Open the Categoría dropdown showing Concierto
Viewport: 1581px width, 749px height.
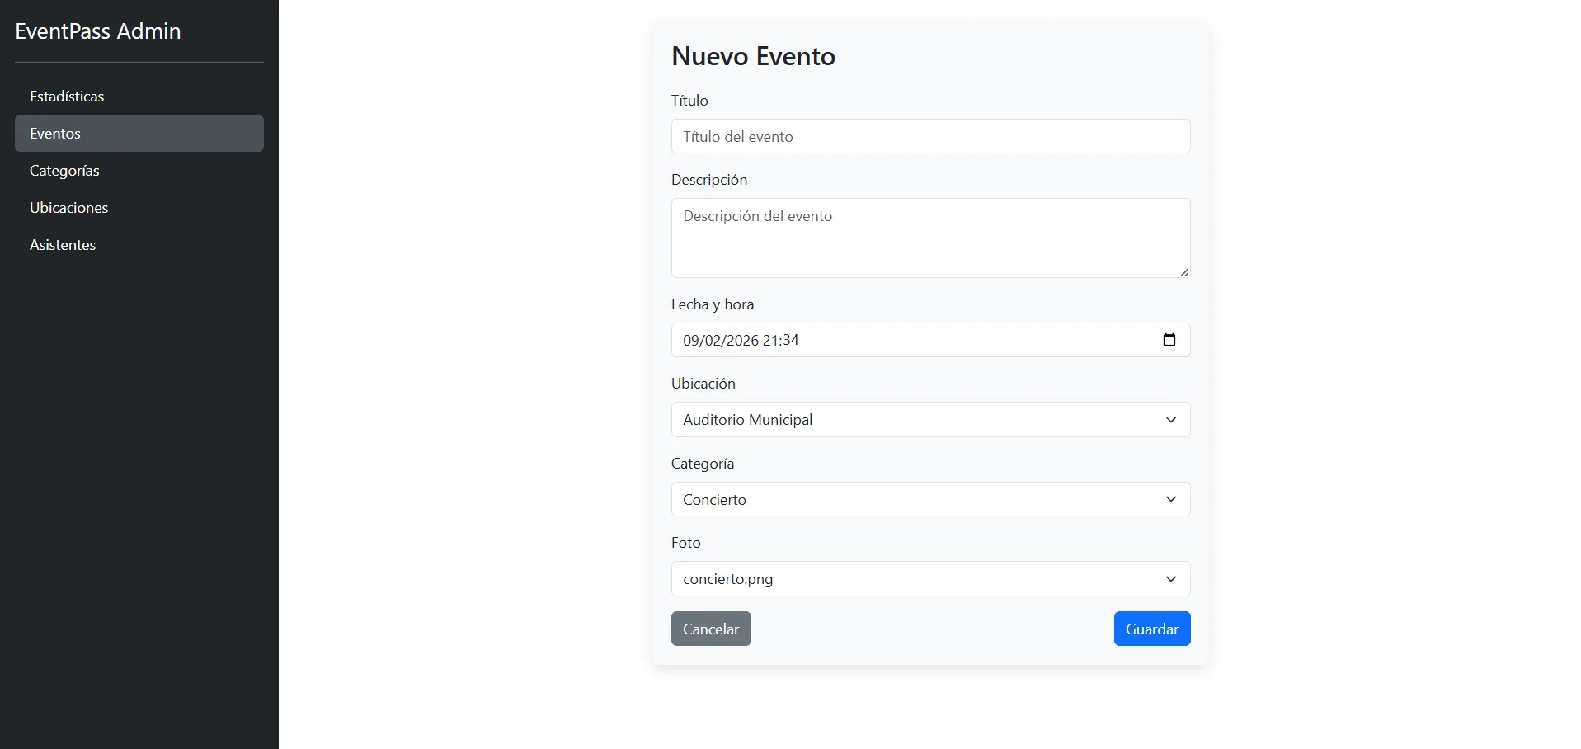[x=930, y=499]
